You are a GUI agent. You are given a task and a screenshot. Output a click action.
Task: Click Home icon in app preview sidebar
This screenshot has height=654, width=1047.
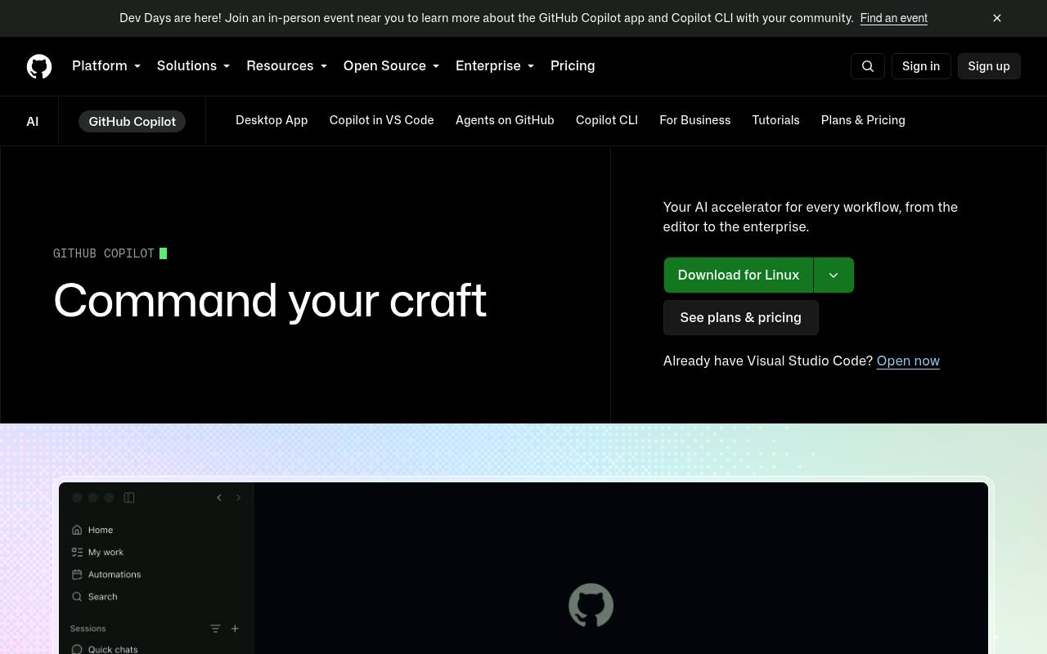coord(77,530)
